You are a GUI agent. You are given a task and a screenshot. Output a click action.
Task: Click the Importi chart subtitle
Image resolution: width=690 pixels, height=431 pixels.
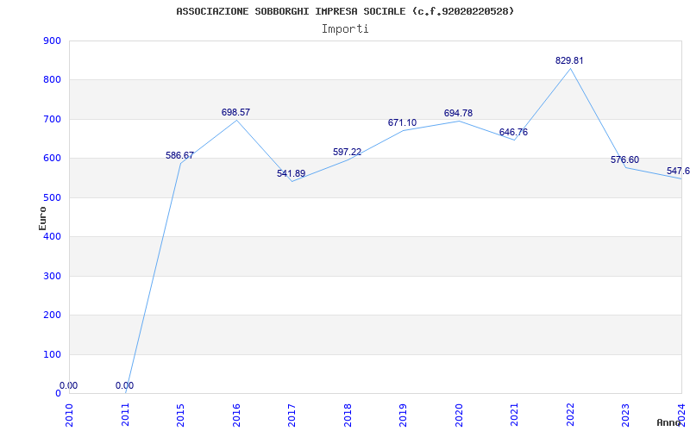coord(345,28)
